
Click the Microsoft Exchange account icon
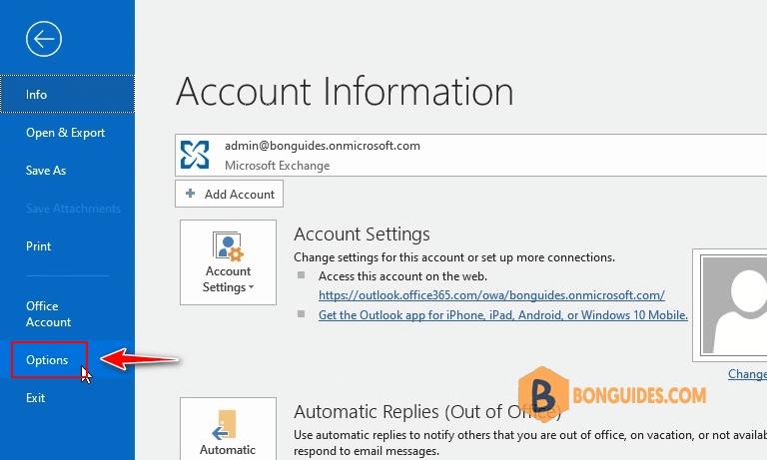[194, 155]
